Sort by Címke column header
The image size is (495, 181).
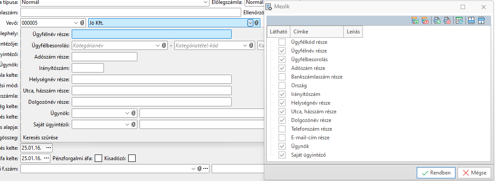(x=317, y=32)
